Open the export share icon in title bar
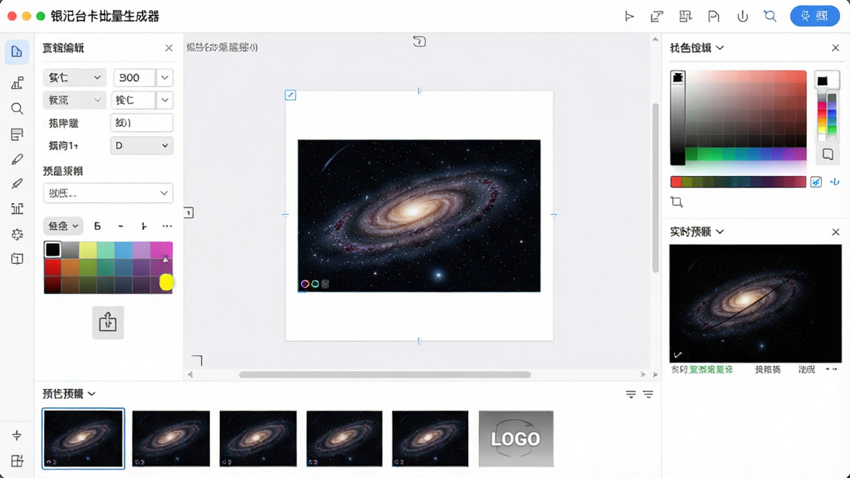The width and height of the screenshot is (850, 478). (657, 17)
